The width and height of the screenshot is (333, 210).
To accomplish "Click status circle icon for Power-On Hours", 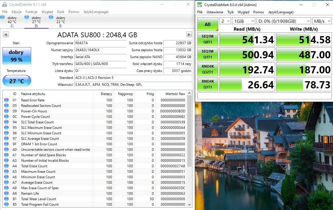I will pos(6,111).
